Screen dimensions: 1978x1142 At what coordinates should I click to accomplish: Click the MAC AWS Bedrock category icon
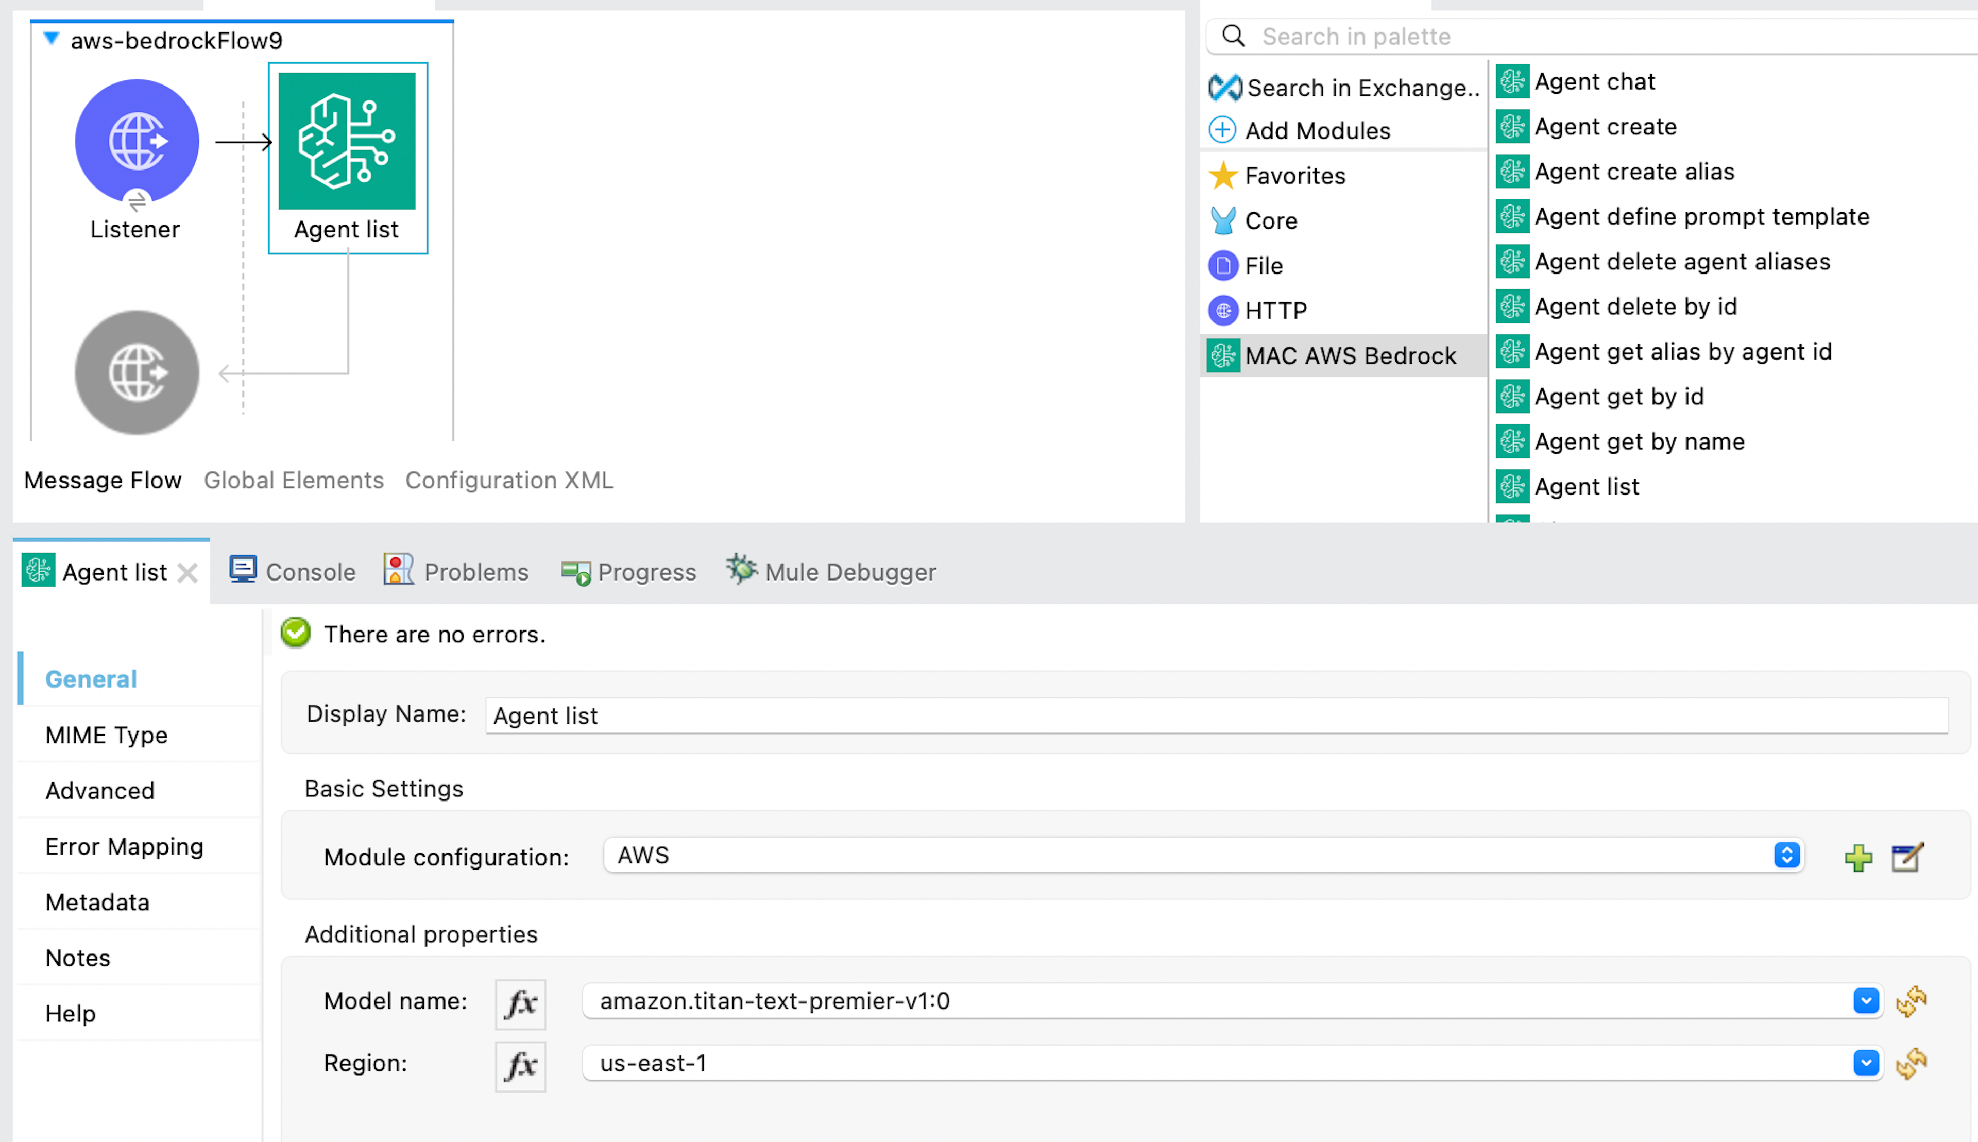point(1223,356)
